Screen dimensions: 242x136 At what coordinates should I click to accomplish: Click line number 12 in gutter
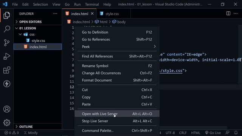pos(72,87)
